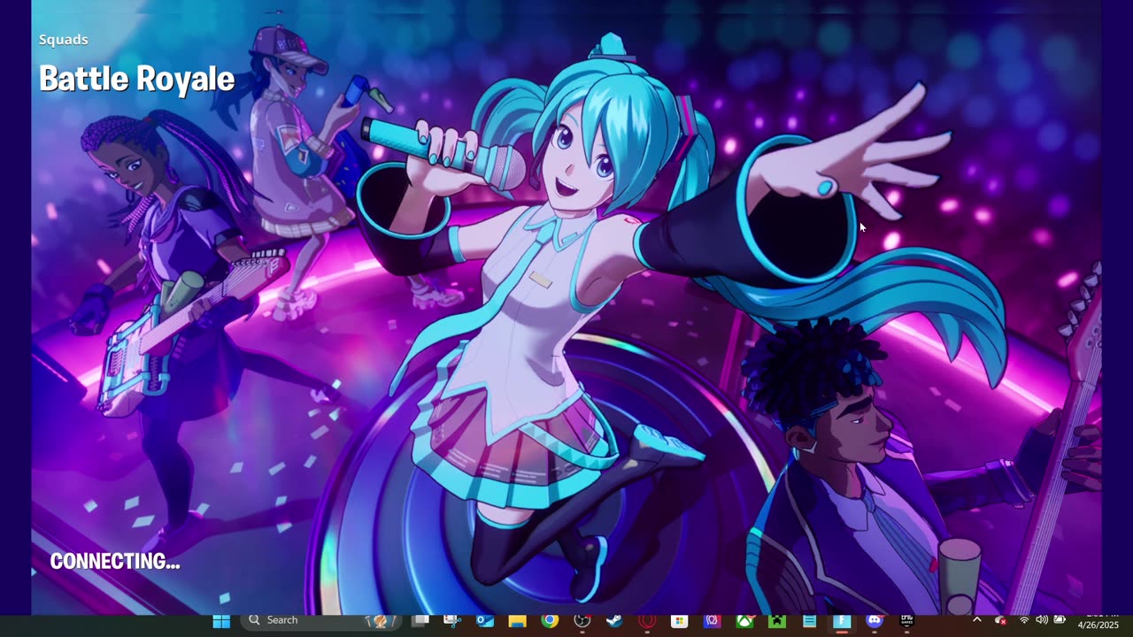Click the taskbar Search box
Screen dimensions: 1133x637
click(319, 620)
